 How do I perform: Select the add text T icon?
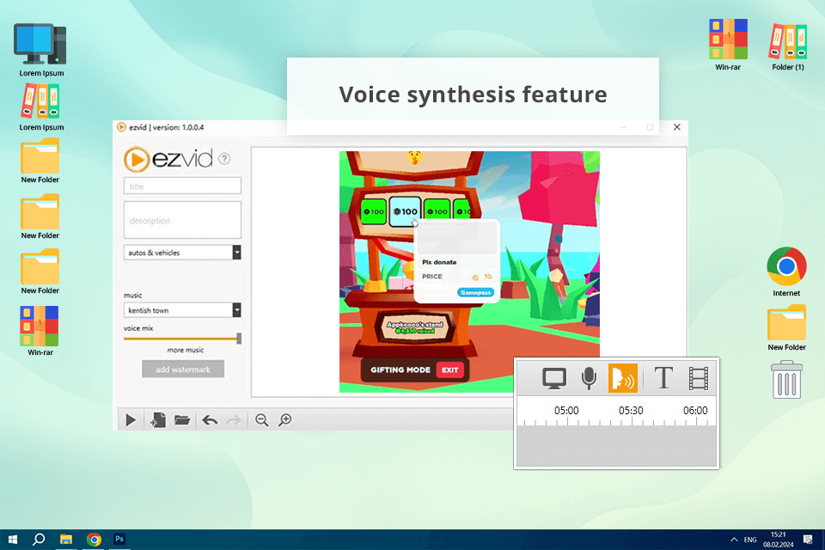click(663, 378)
